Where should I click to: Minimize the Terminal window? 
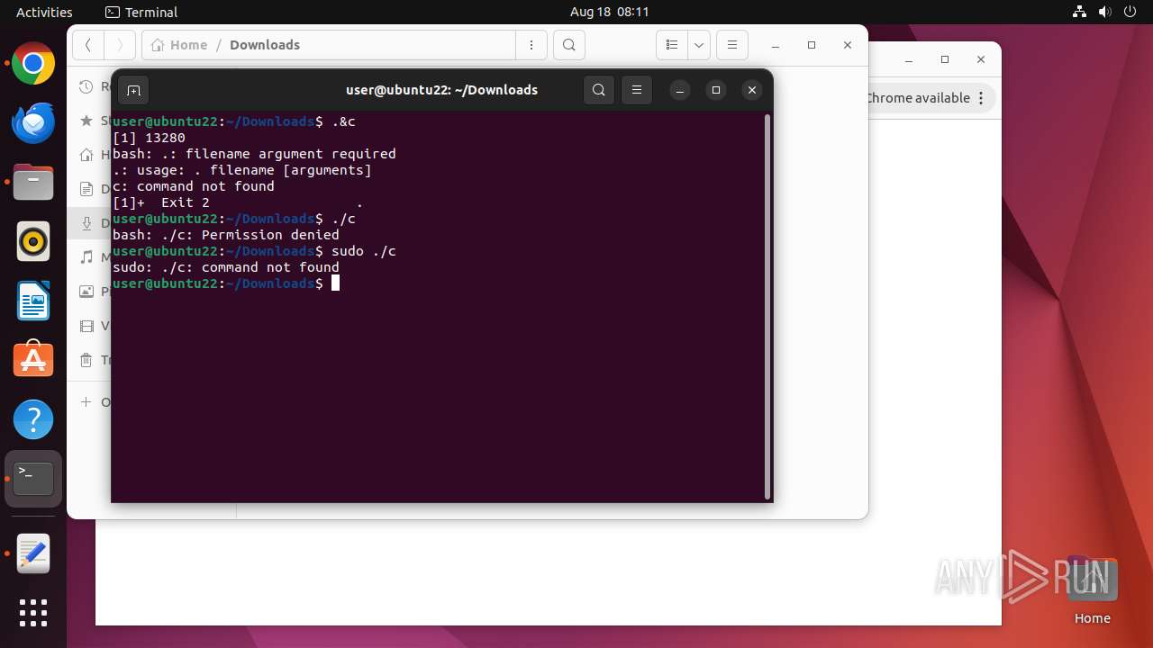(680, 90)
